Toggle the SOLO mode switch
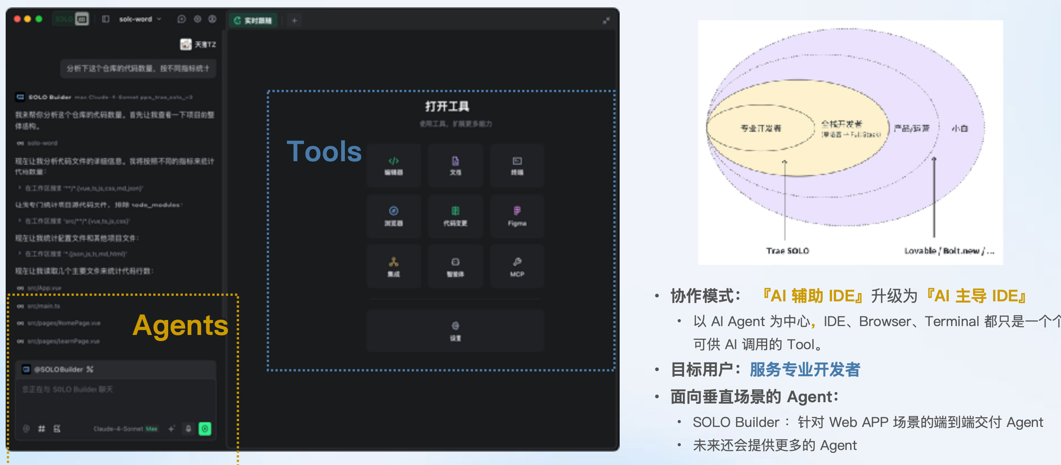 (71, 19)
